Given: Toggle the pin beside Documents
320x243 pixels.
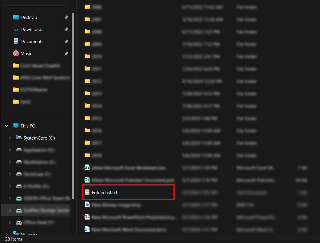Looking at the screenshot, I should tap(66, 42).
